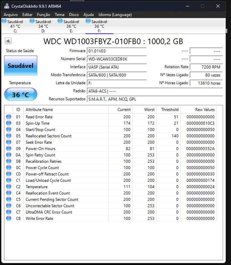Open the Função menu
Screen dimensions: 231x265
[x=44, y=15]
